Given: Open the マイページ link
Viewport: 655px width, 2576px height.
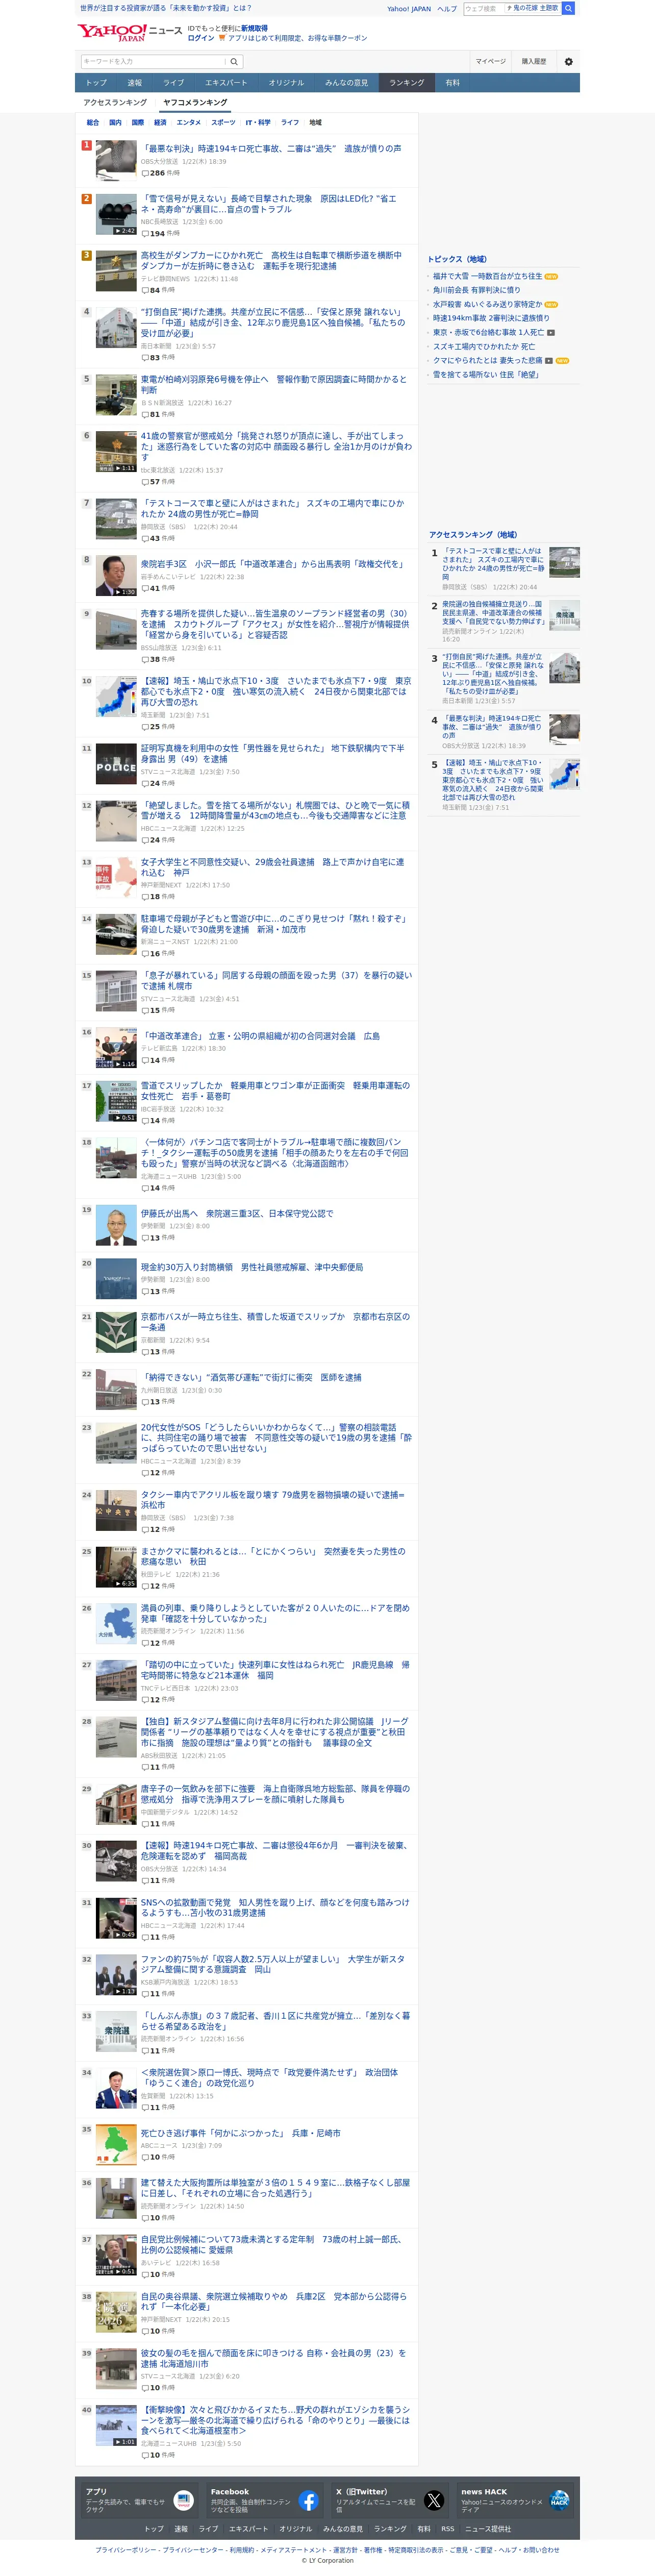Looking at the screenshot, I should tap(490, 61).
